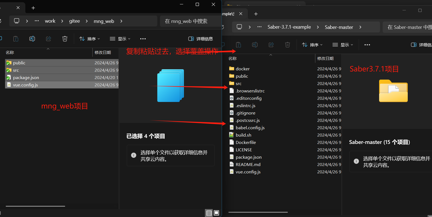The height and width of the screenshot is (217, 432).
Task: Open 显示 view dropdown in mng_web window
Action: 120,39
